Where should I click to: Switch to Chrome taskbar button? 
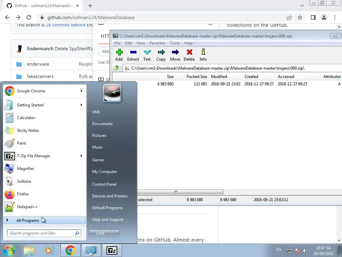click(x=70, y=250)
